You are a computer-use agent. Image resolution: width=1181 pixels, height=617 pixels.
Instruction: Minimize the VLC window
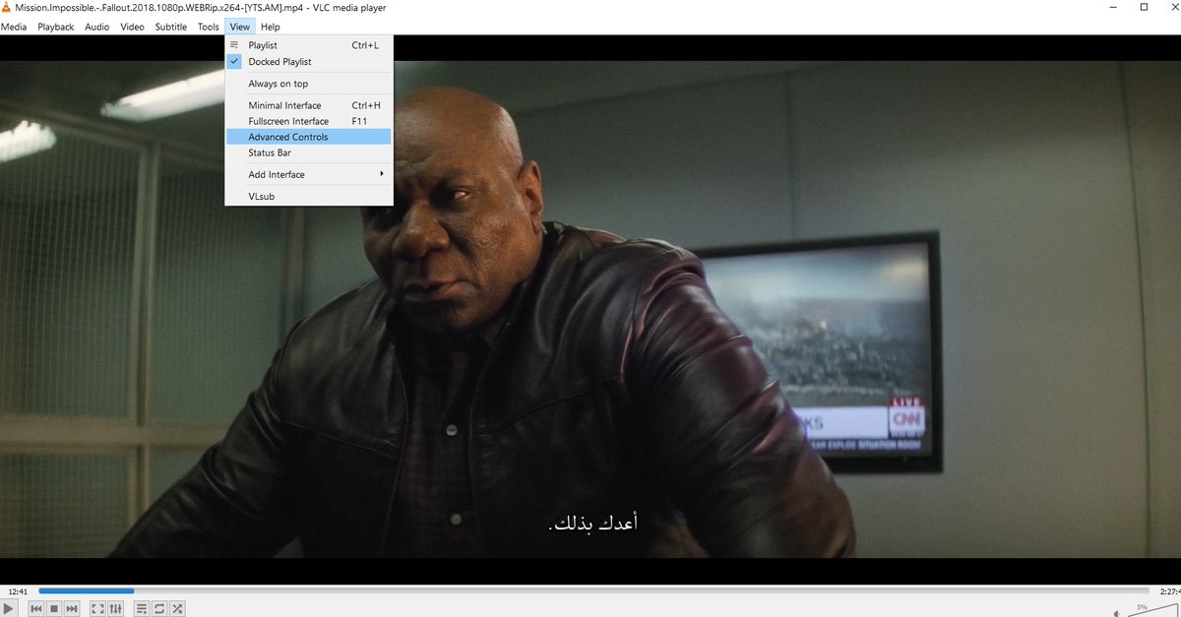click(1113, 8)
